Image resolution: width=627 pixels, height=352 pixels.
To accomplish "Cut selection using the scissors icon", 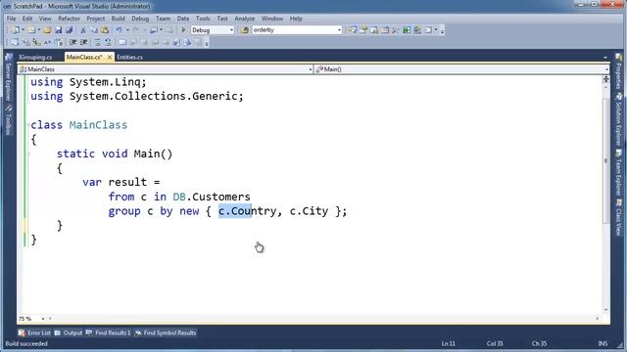I will pyautogui.click(x=83, y=30).
